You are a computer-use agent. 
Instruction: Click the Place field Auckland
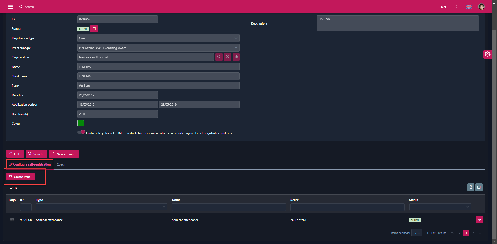[158, 85]
